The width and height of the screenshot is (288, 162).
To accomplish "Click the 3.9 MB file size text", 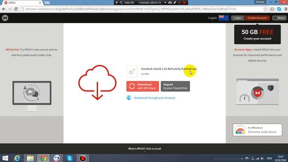I will [145, 74].
